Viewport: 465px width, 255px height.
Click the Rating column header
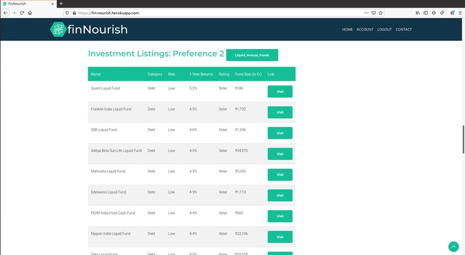[224, 74]
